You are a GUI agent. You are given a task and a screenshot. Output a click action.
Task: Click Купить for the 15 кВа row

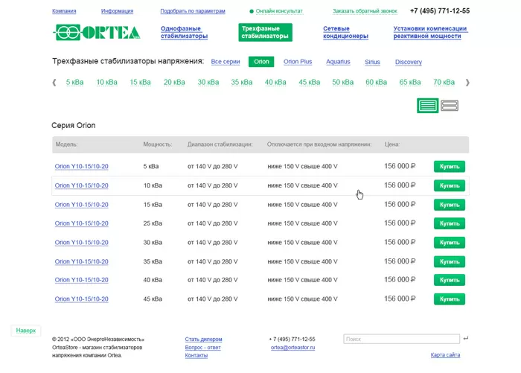coord(450,205)
